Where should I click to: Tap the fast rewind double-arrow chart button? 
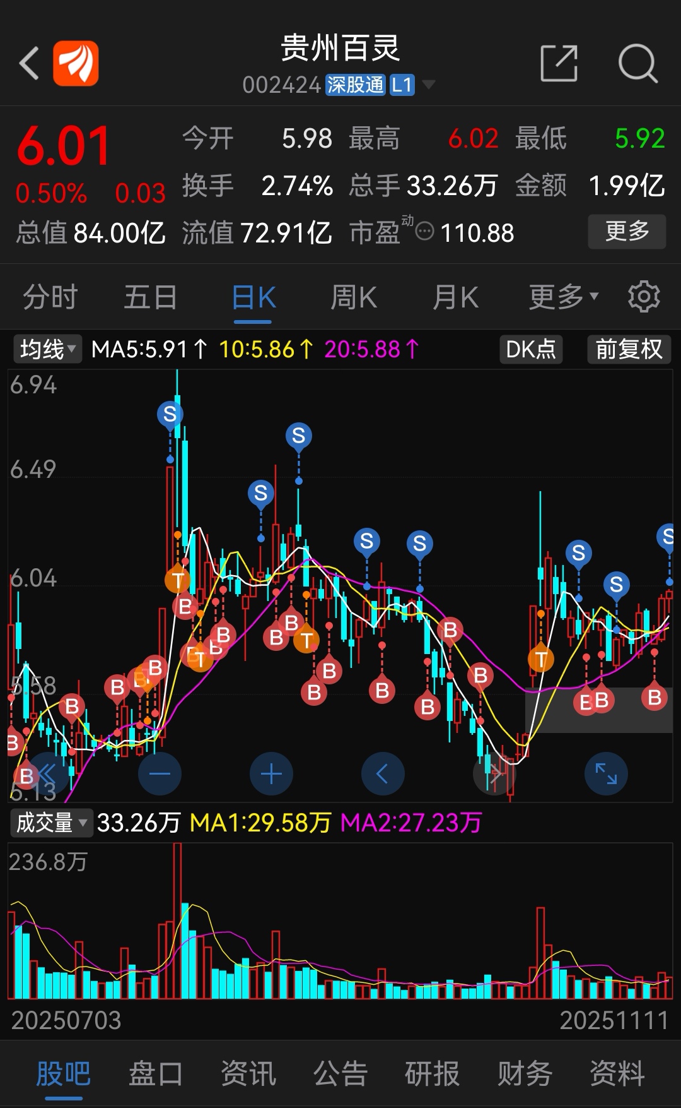(48, 773)
